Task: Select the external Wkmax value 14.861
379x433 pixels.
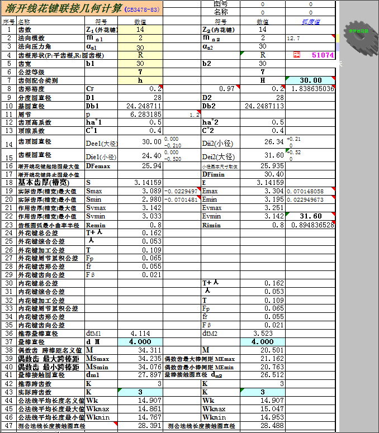Action: (140, 409)
